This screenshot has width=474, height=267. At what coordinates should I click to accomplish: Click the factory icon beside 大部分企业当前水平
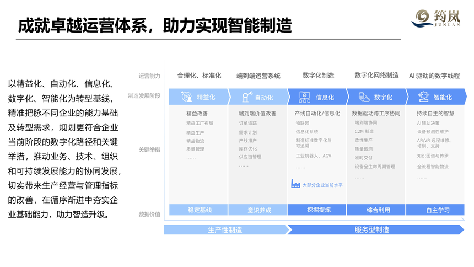tap(295, 184)
